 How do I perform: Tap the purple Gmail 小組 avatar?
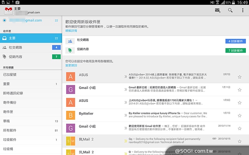tap(70, 90)
